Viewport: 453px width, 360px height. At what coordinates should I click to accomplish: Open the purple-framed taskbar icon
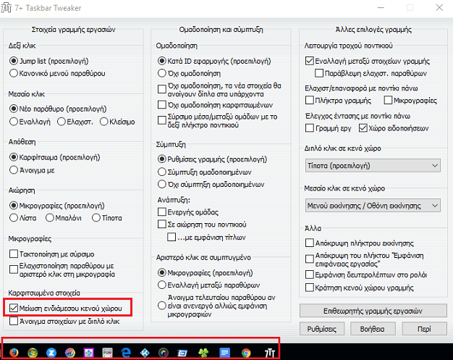tap(89, 353)
